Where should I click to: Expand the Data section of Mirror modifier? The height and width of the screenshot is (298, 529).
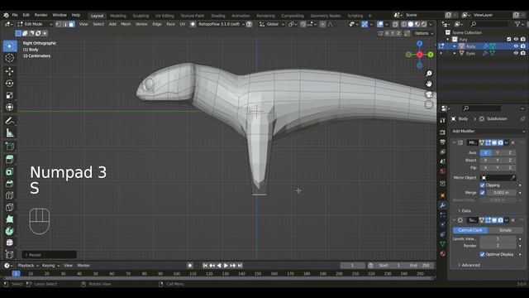point(464,211)
